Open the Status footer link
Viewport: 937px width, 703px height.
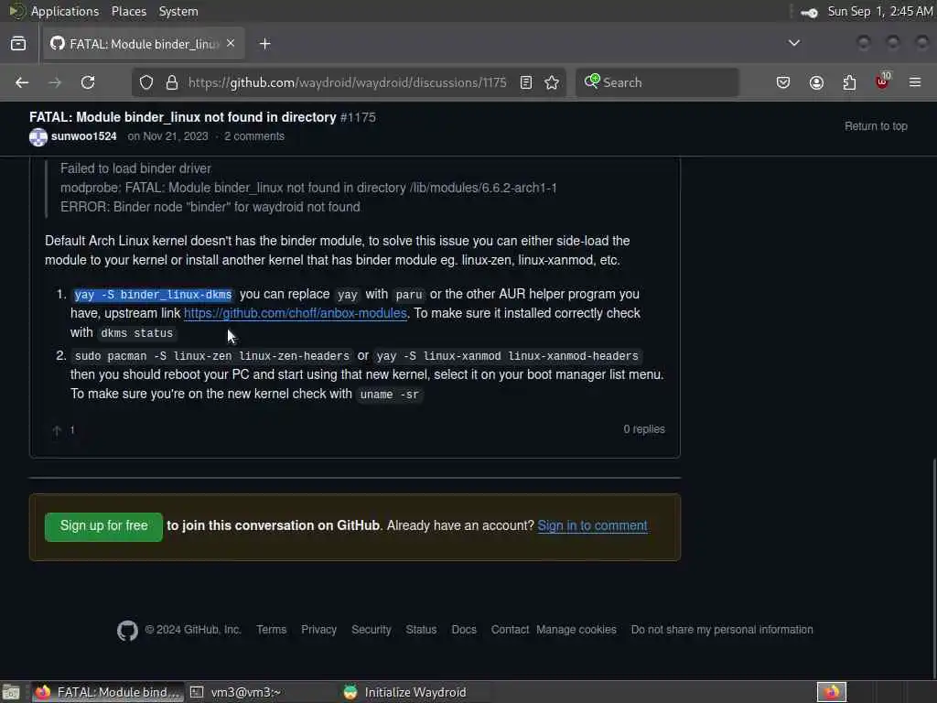point(421,630)
